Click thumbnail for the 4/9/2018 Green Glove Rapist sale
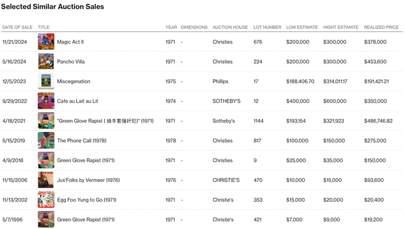Screen dimensions: 405x229 point(46,160)
